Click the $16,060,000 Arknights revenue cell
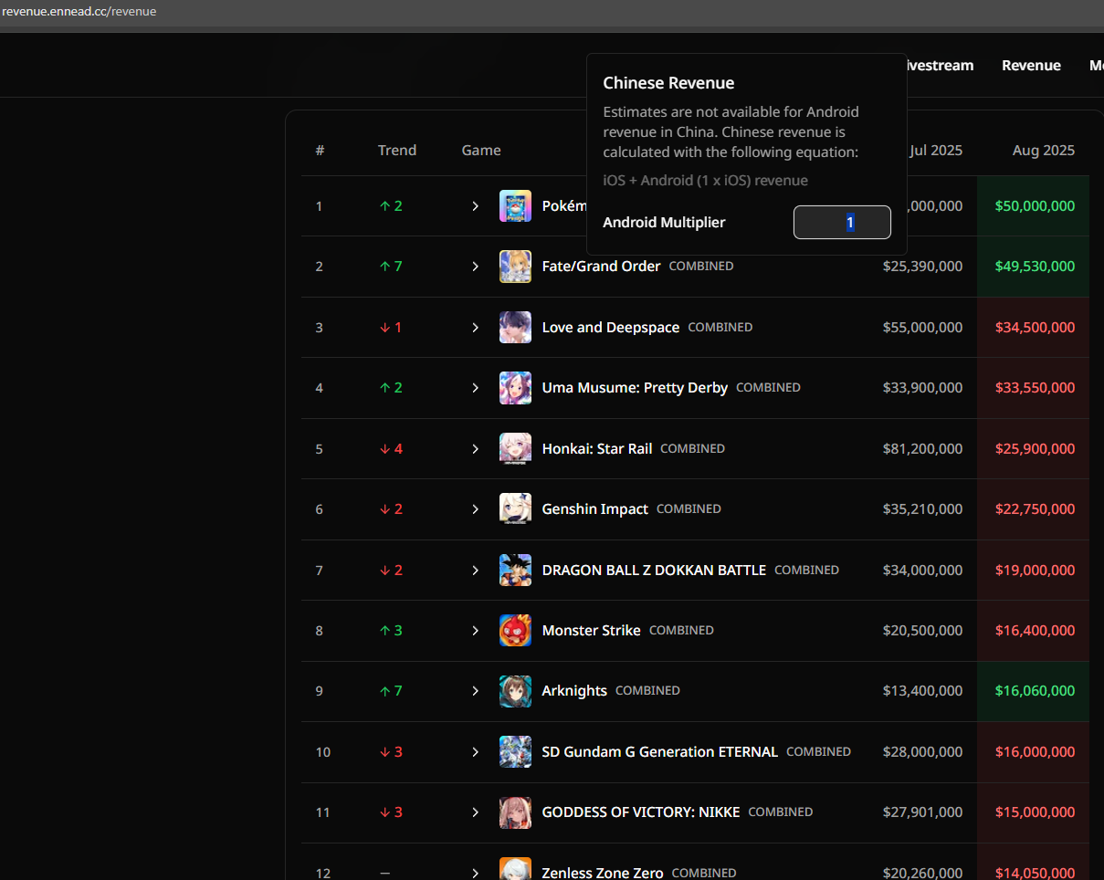Image resolution: width=1104 pixels, height=880 pixels. tap(1035, 691)
